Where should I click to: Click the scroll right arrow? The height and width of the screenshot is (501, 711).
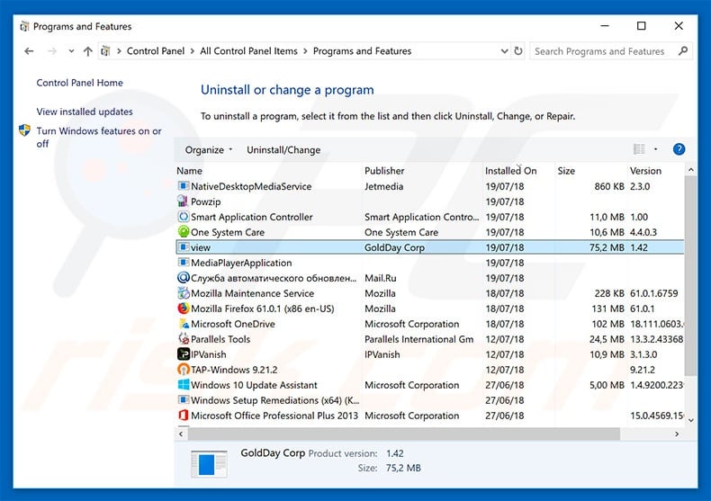pos(677,434)
